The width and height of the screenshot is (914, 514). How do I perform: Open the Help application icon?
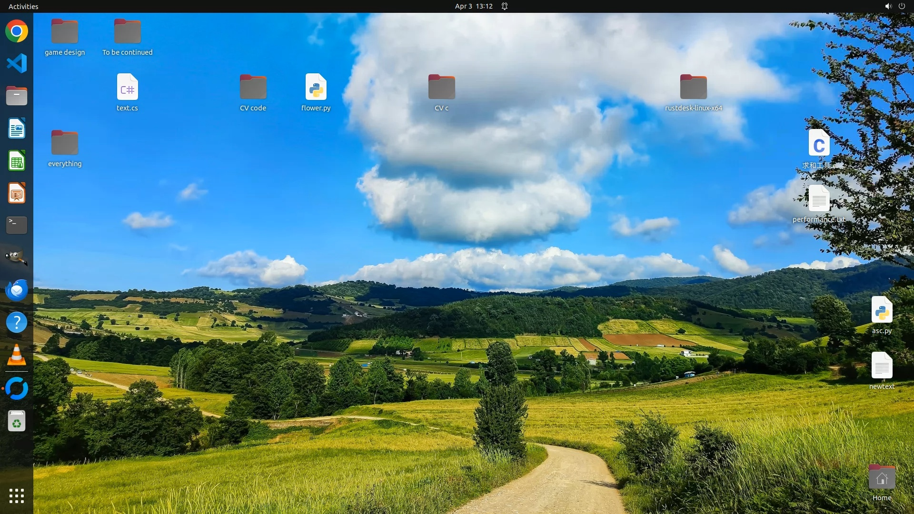click(x=17, y=322)
